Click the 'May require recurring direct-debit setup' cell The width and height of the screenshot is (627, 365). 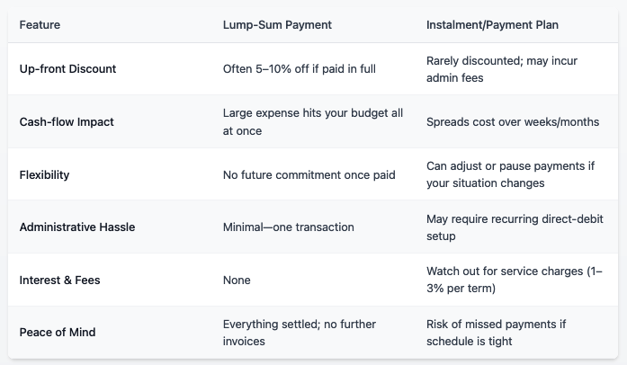pos(515,227)
